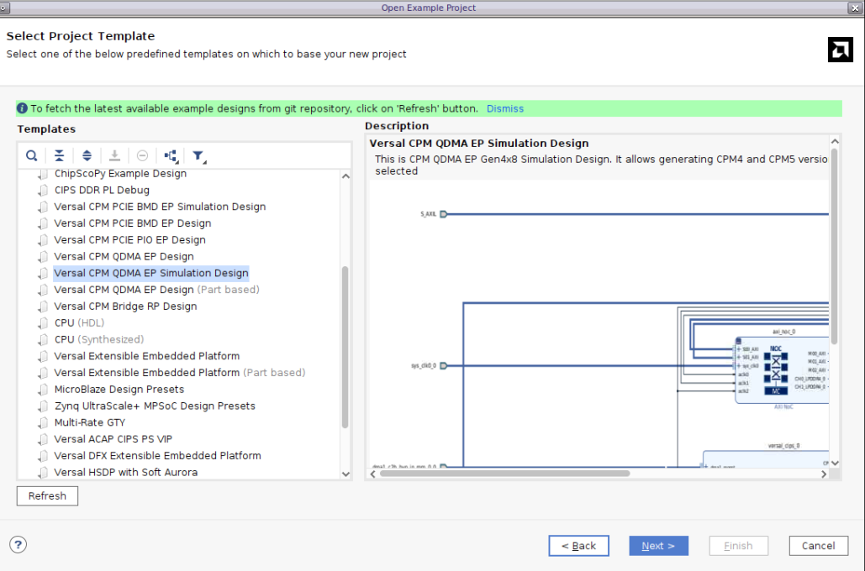Click the Next button
Image resolution: width=865 pixels, height=571 pixels.
coord(658,545)
